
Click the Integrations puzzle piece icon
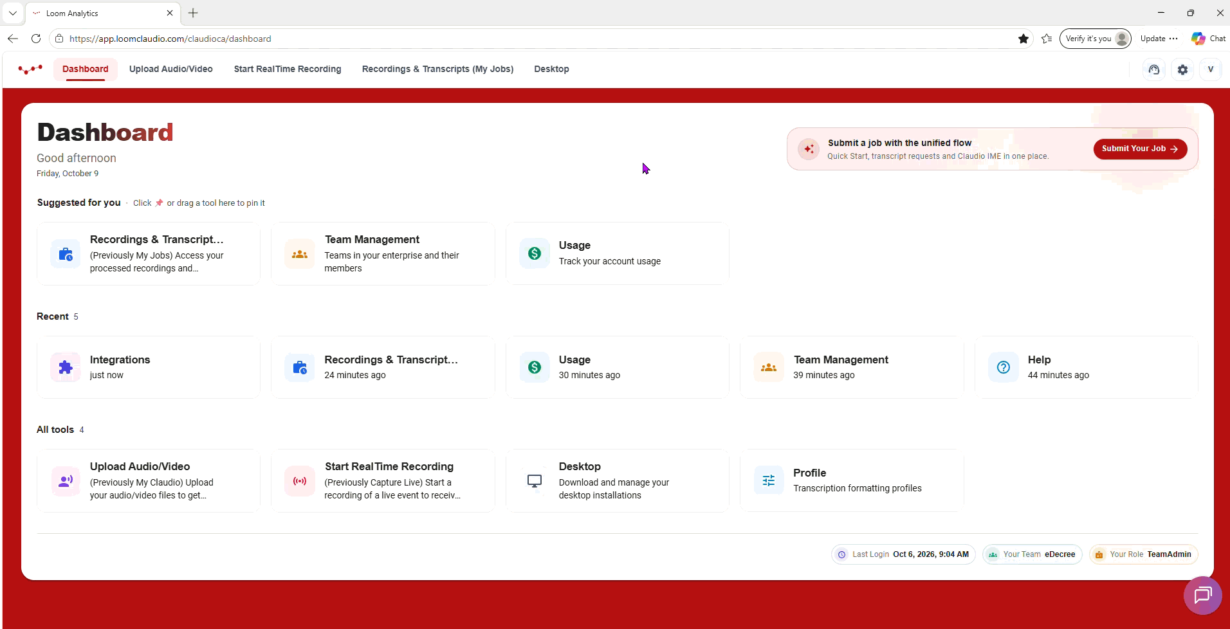tap(66, 367)
